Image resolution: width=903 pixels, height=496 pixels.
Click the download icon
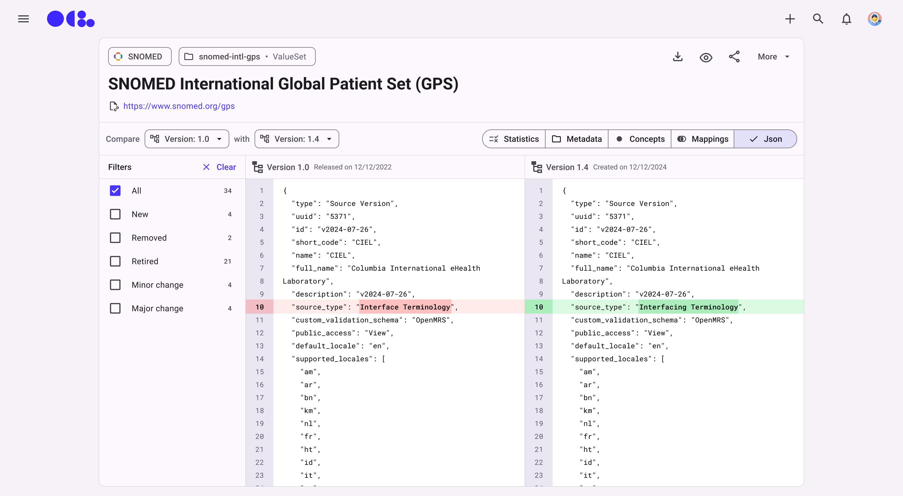pyautogui.click(x=678, y=57)
